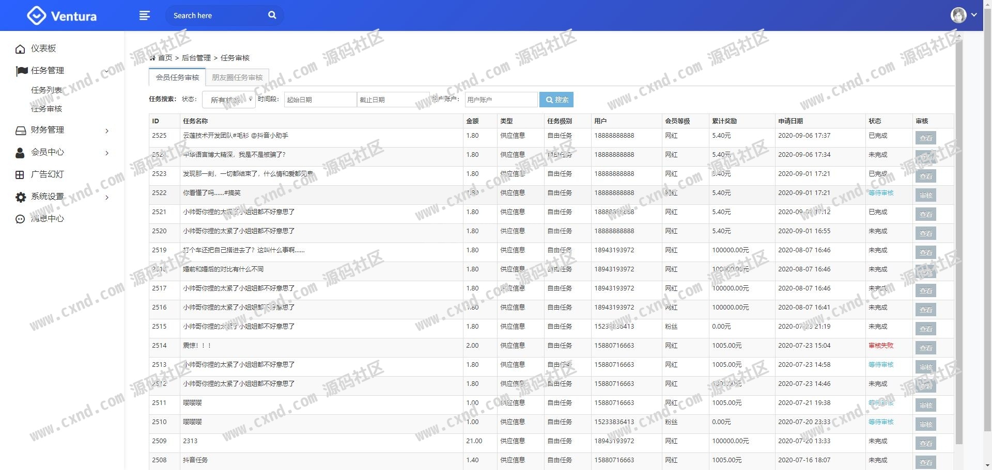Click 查看 button for task 2509
This screenshot has height=470, width=992.
click(x=925, y=443)
